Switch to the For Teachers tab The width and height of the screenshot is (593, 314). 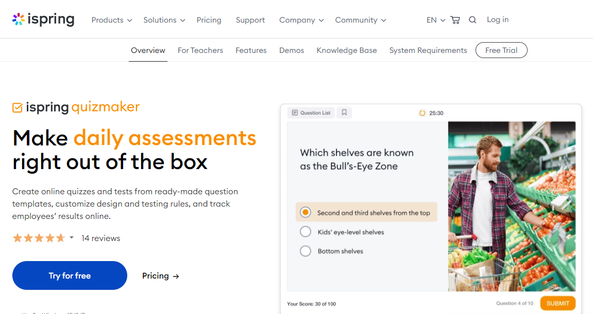click(x=200, y=50)
